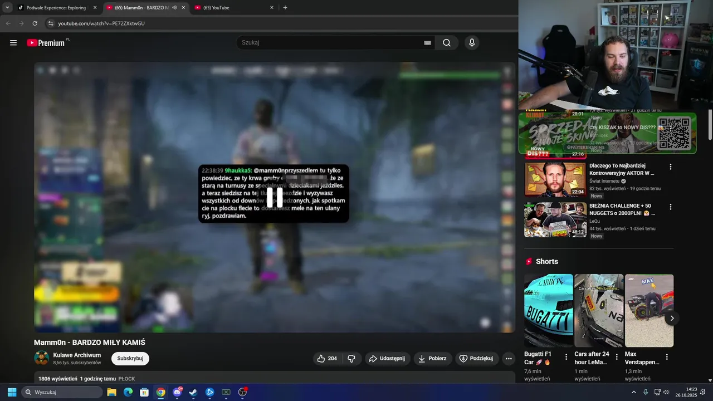Show next Shorts with the right chevron
The image size is (713, 401).
coord(672,318)
